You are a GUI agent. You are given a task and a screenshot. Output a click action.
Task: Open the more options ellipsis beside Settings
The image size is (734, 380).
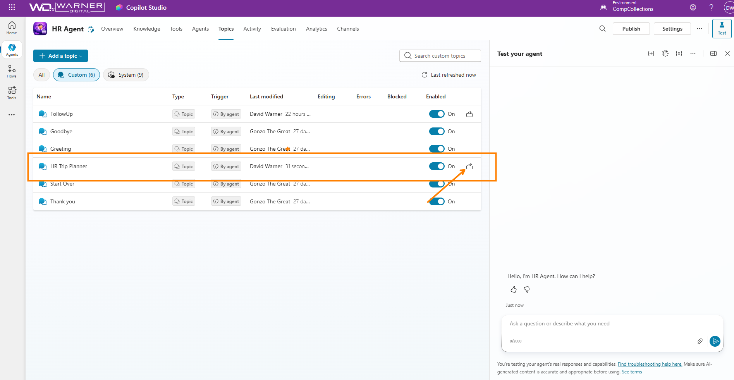pos(700,29)
